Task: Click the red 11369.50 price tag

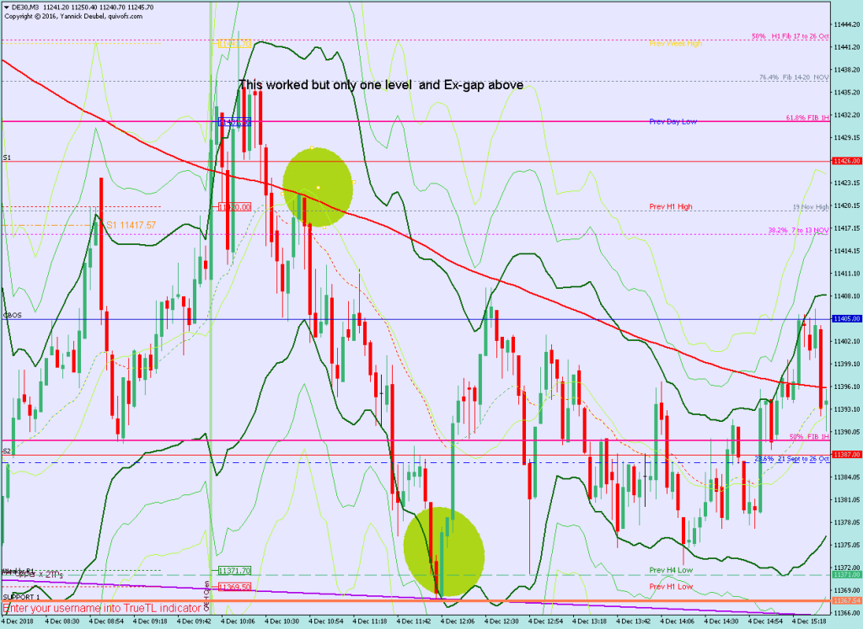Action: (x=234, y=585)
